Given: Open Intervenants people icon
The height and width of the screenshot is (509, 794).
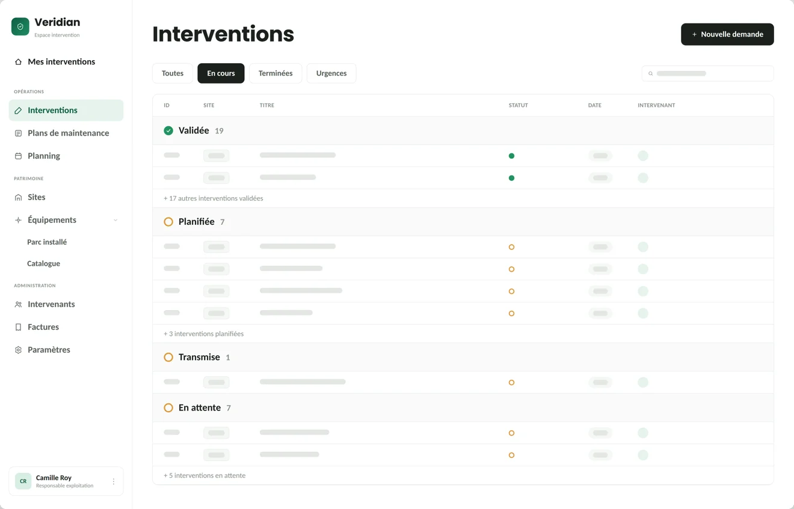Looking at the screenshot, I should (18, 305).
